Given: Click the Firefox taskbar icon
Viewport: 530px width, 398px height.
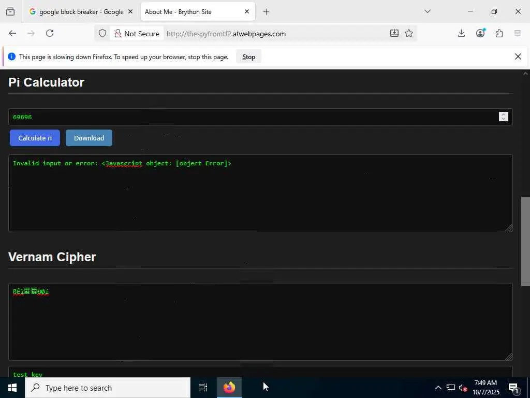Looking at the screenshot, I should click(229, 388).
